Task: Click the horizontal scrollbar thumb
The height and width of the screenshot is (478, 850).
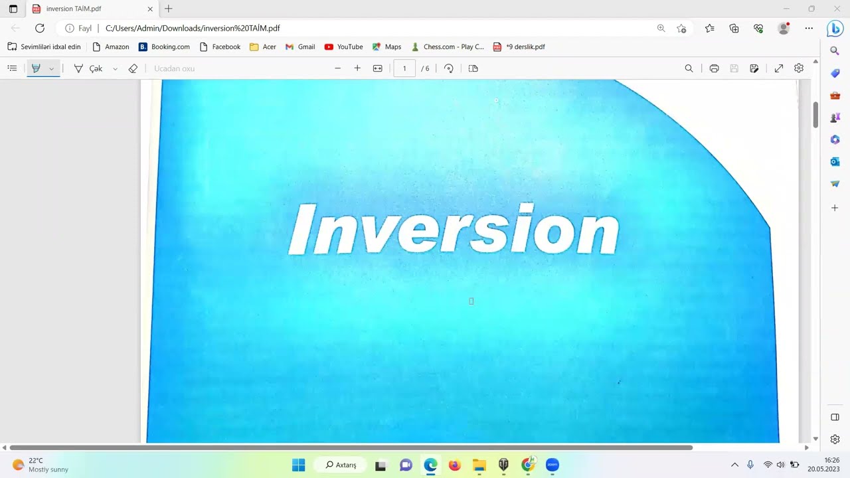Action: [351, 447]
